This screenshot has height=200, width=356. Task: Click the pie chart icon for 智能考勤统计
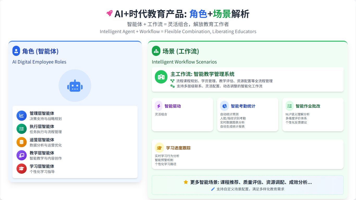[x=224, y=106]
